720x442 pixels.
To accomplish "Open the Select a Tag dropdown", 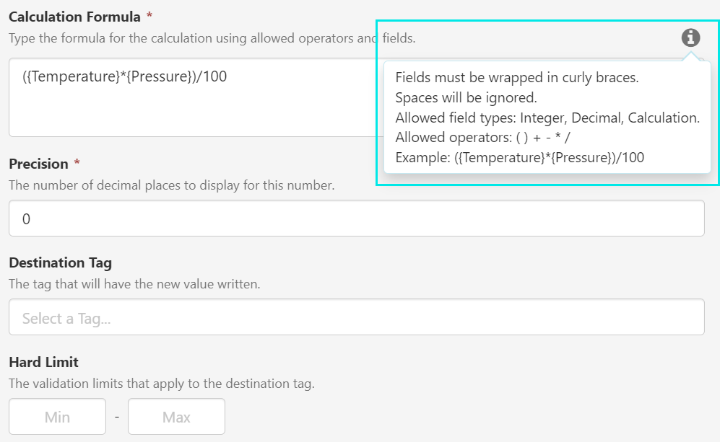I will pos(356,317).
